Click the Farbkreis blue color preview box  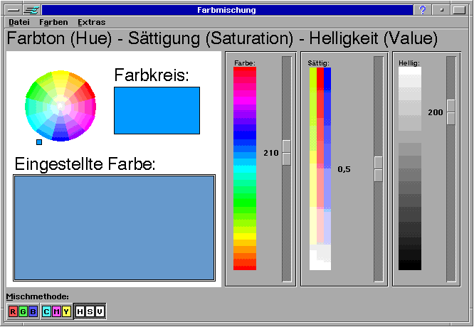click(x=157, y=110)
